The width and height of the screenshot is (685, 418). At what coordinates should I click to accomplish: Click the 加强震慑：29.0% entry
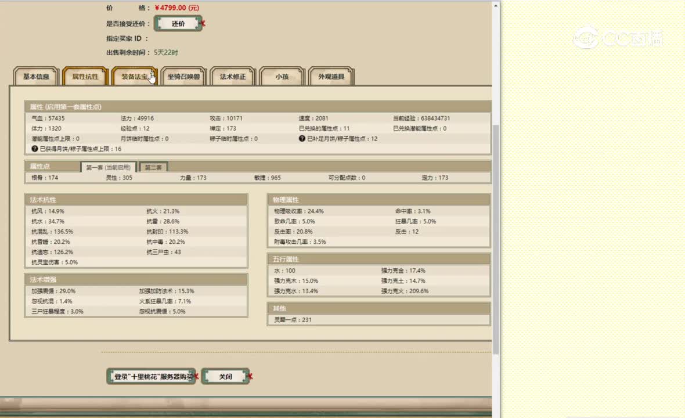point(53,291)
